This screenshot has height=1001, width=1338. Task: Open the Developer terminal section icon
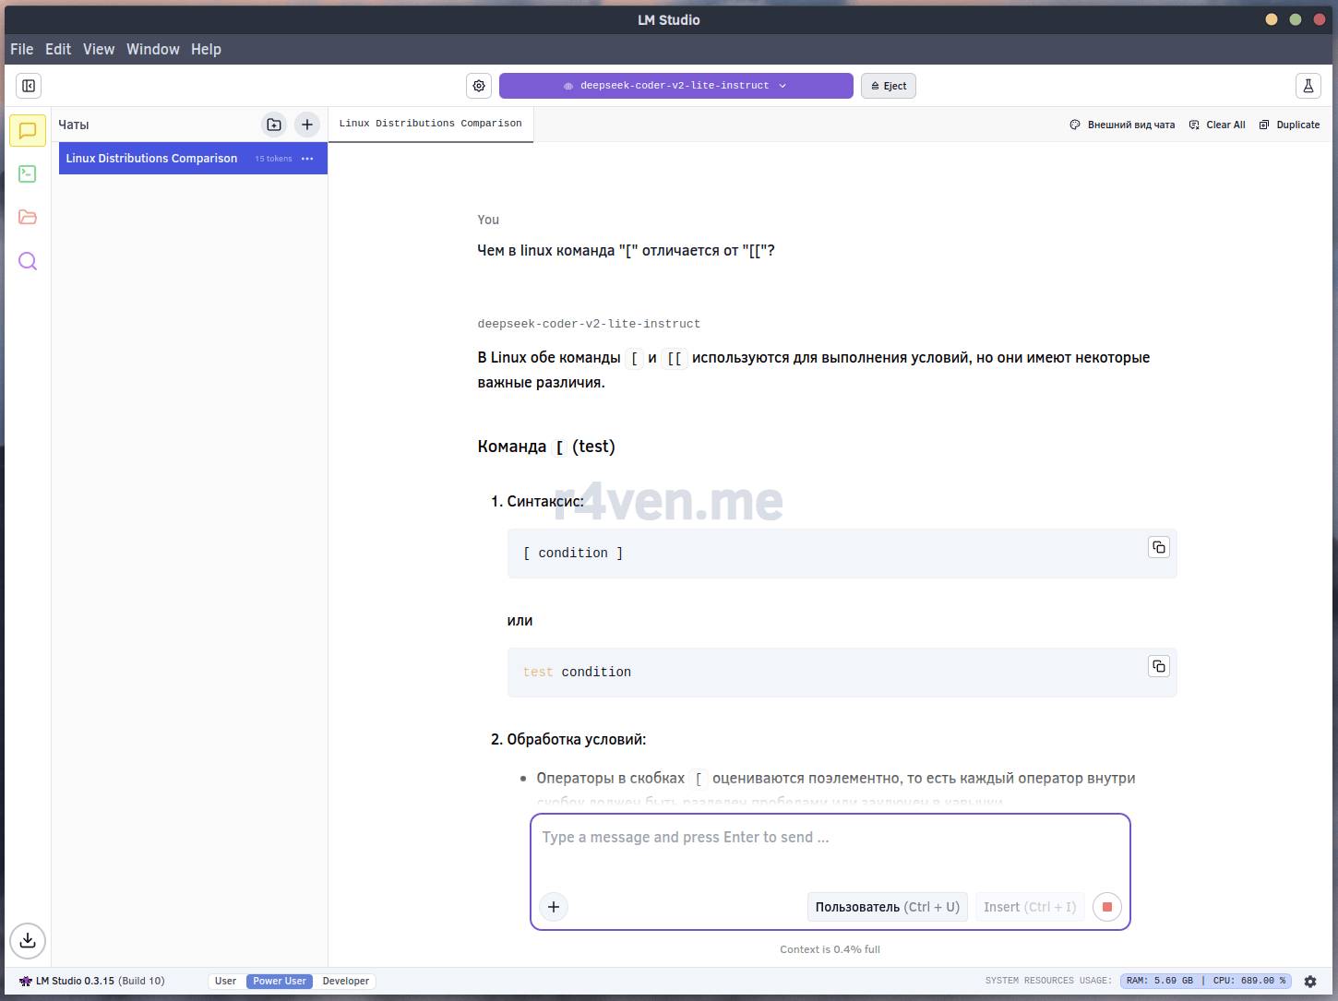(28, 174)
